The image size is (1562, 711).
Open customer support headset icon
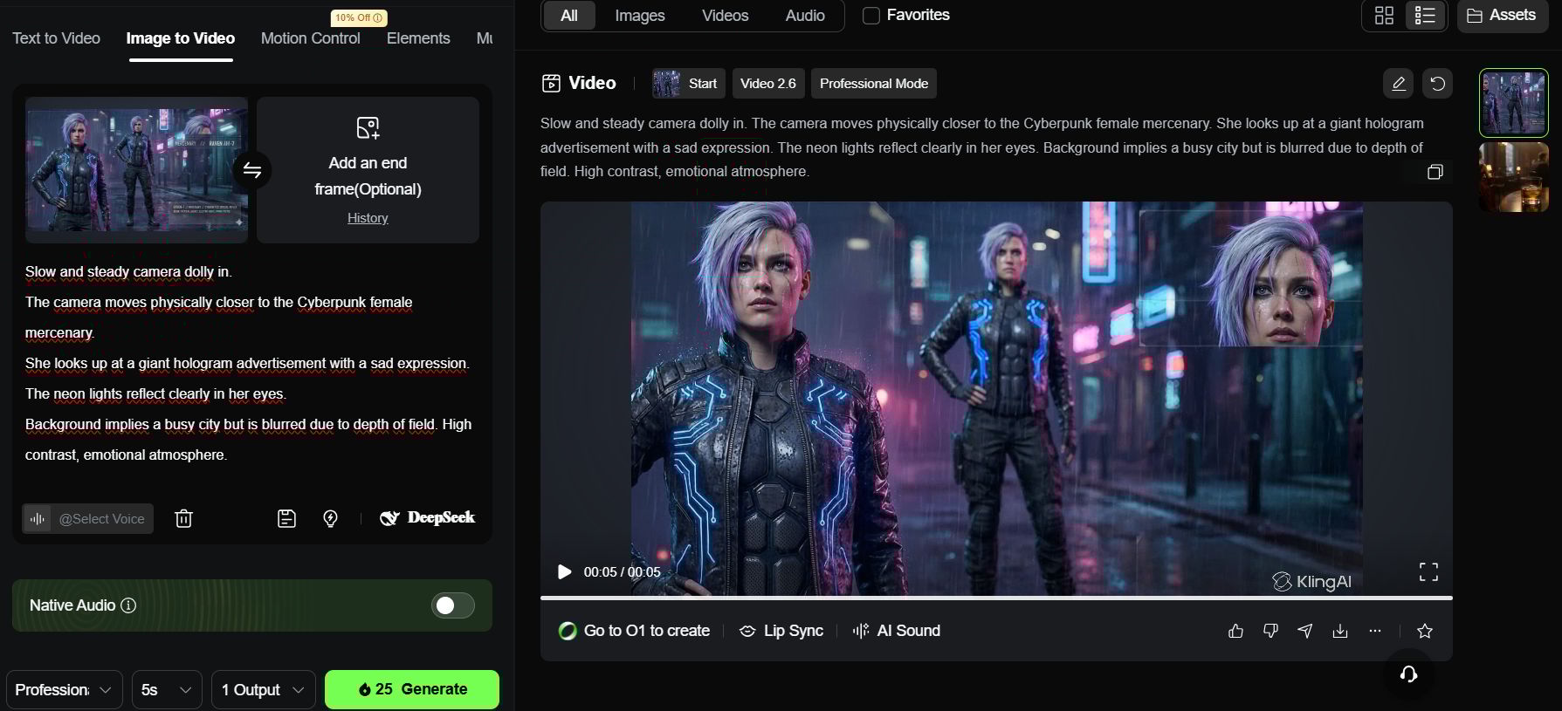click(x=1408, y=674)
